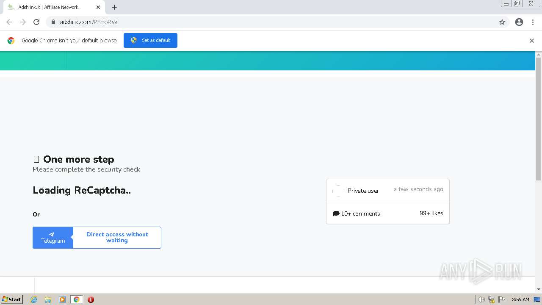This screenshot has height=305, width=542.
Task: Click the 99+ likes label
Action: coord(431,213)
